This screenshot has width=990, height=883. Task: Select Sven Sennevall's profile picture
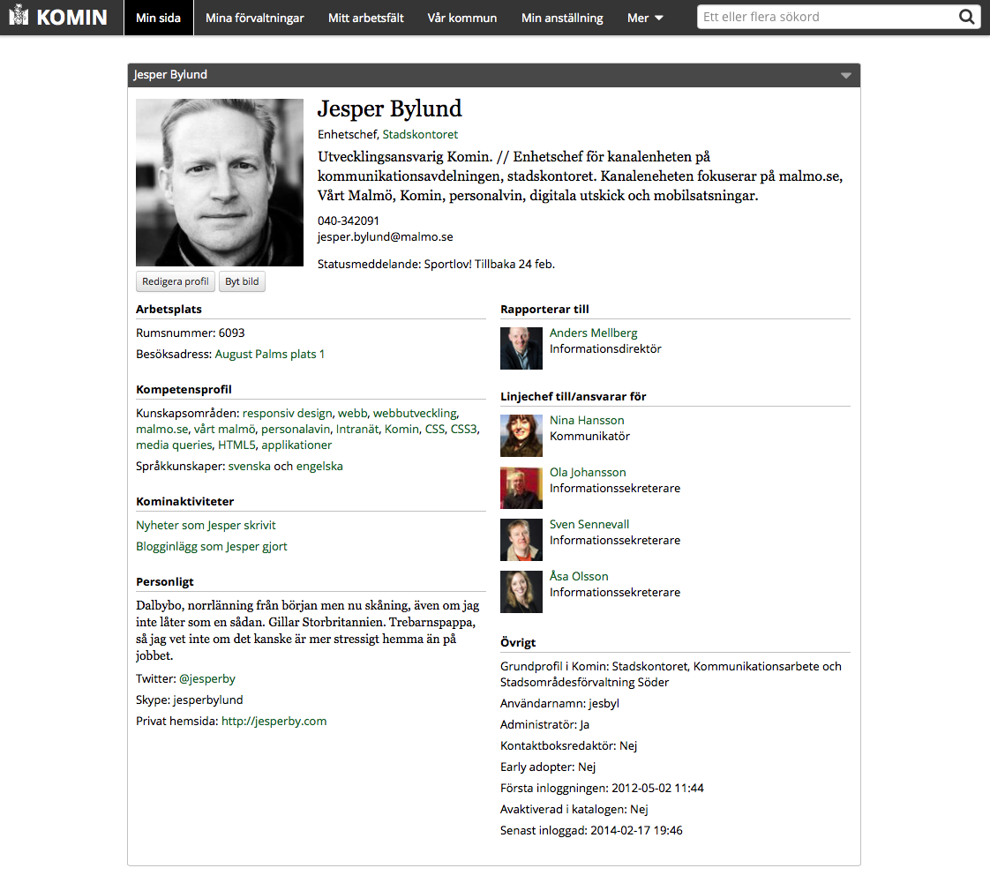(x=521, y=540)
